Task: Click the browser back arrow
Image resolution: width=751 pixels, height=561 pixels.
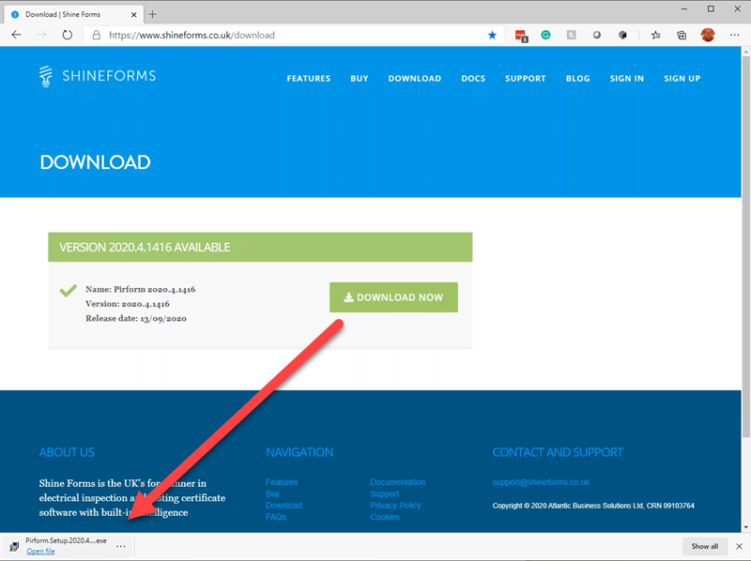Action: click(16, 35)
